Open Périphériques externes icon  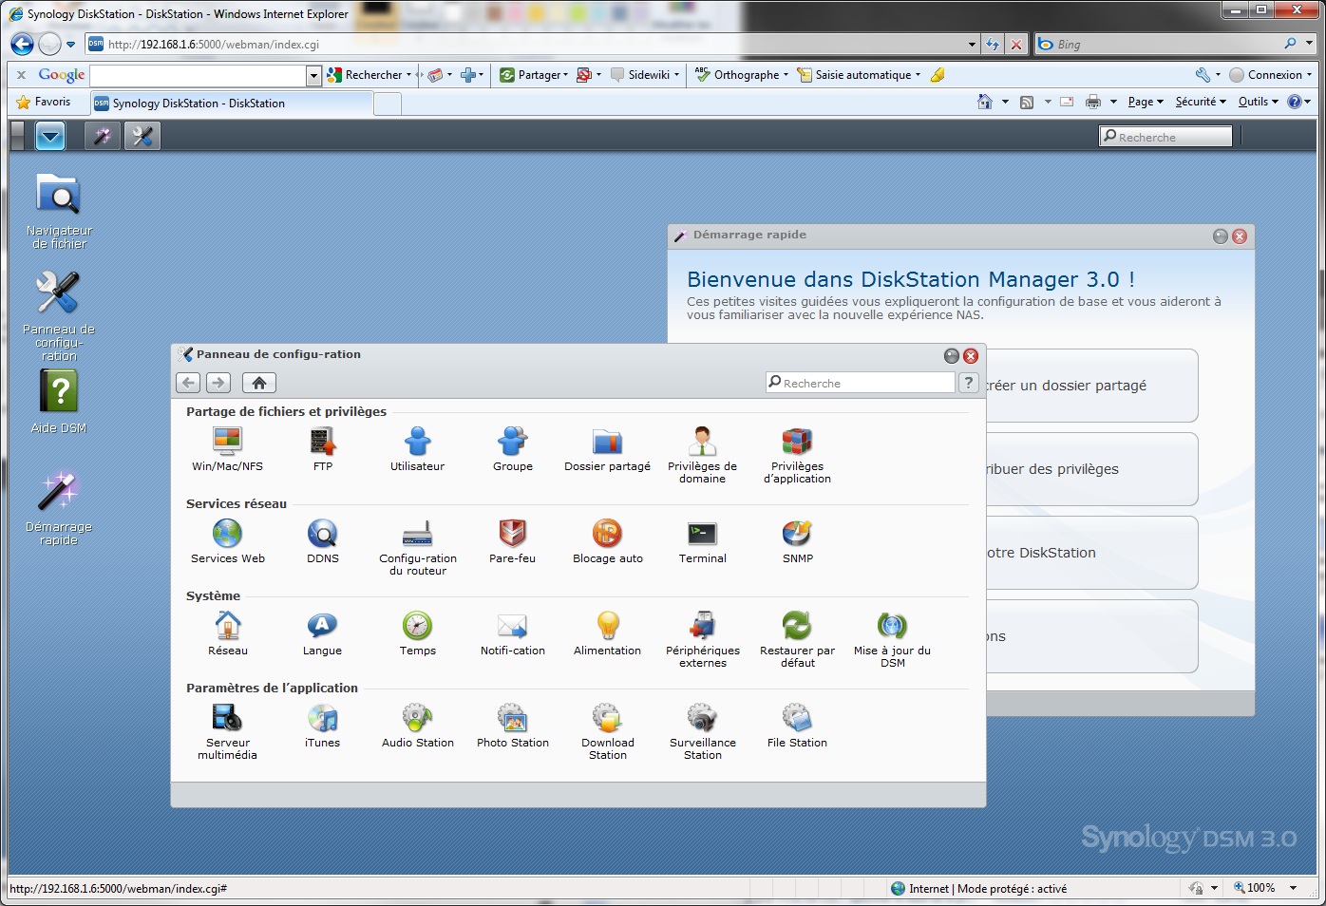702,639
